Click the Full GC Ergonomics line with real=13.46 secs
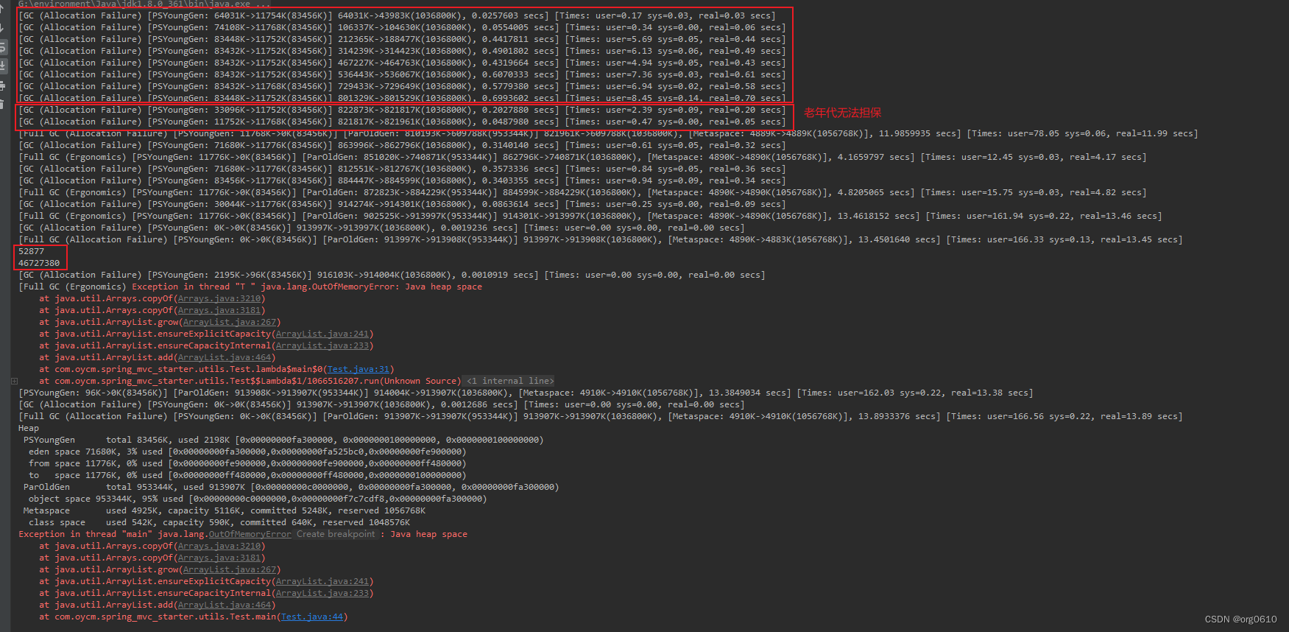 [x=590, y=216]
